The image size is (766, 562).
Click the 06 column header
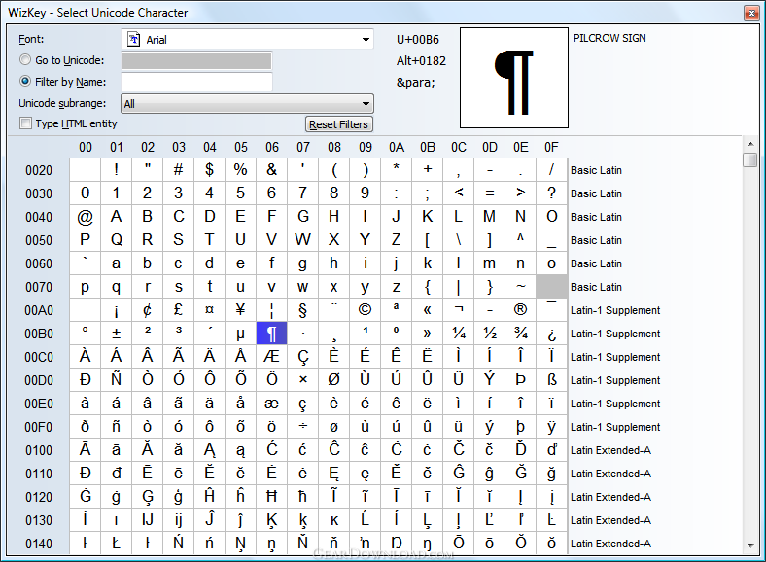click(x=272, y=147)
